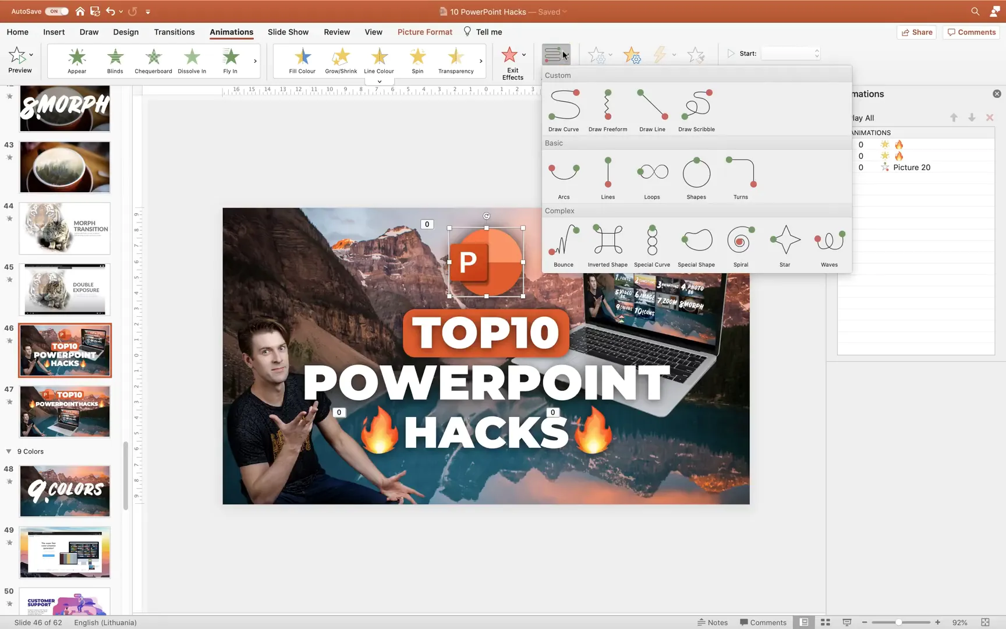The image size is (1006, 629).
Task: Select the Fly In animation
Action: point(229,60)
